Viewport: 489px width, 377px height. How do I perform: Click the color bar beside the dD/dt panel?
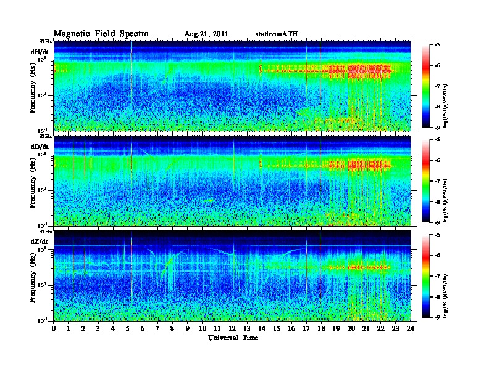[x=426, y=181]
